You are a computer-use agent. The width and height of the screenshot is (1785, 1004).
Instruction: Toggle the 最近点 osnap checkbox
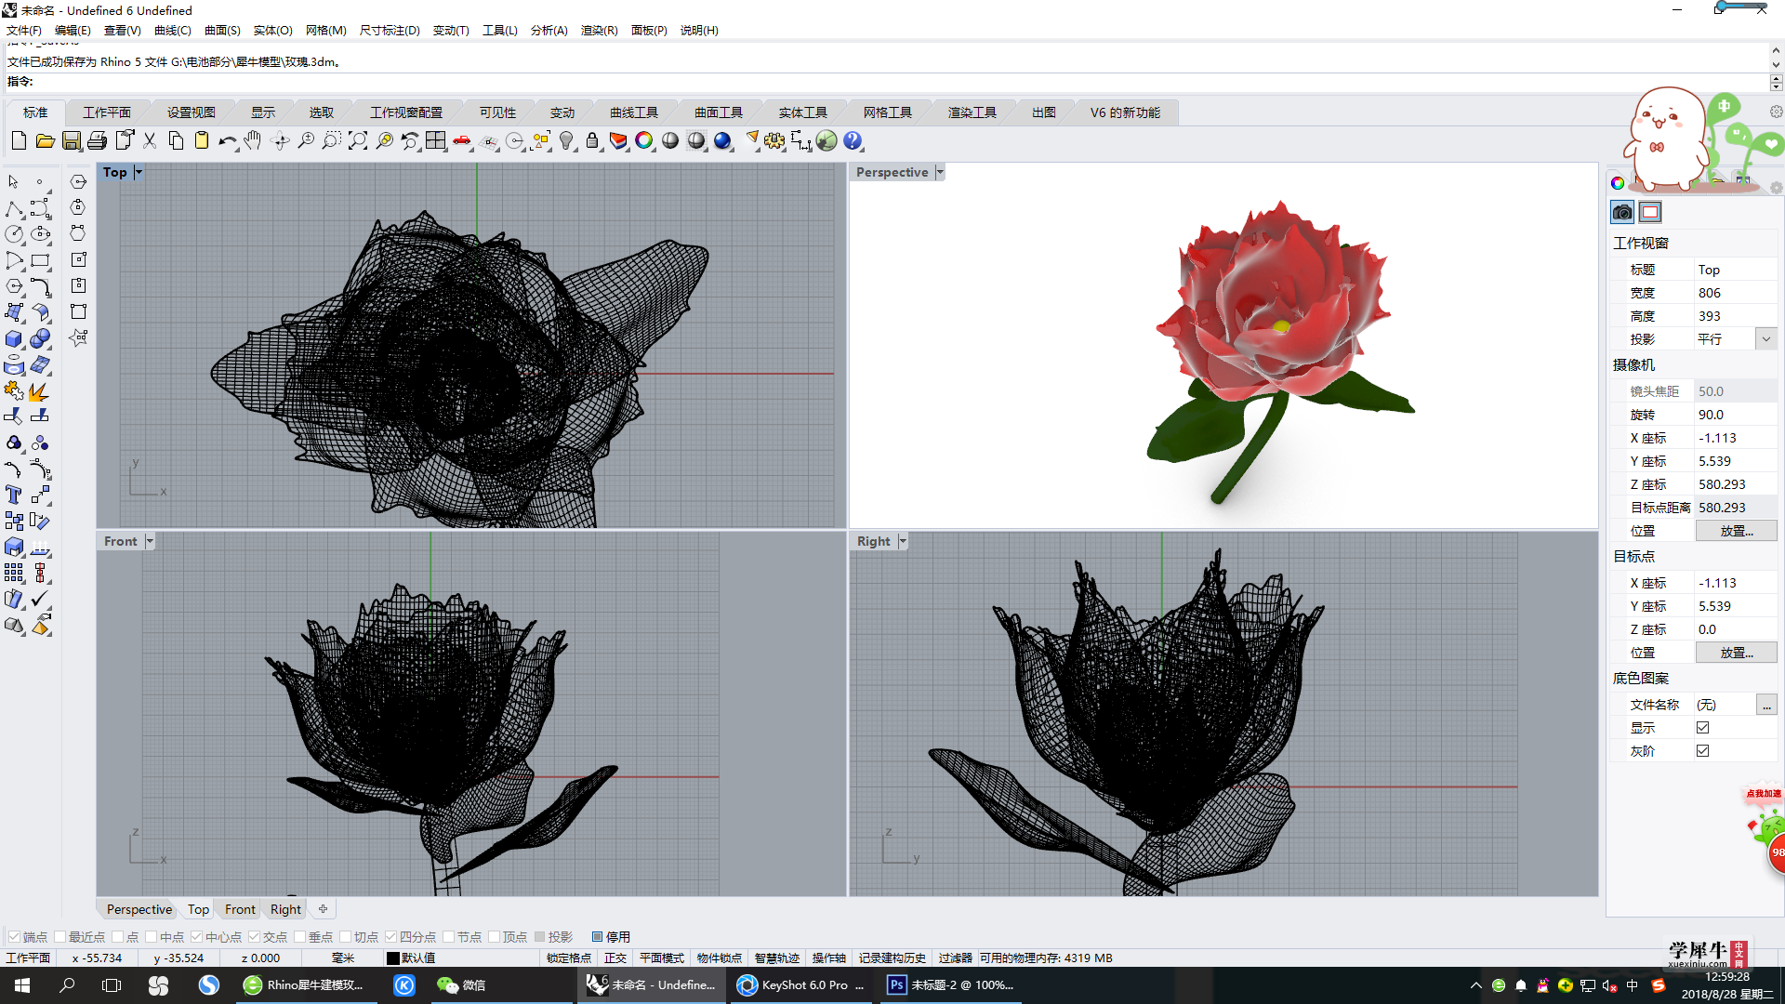click(60, 936)
